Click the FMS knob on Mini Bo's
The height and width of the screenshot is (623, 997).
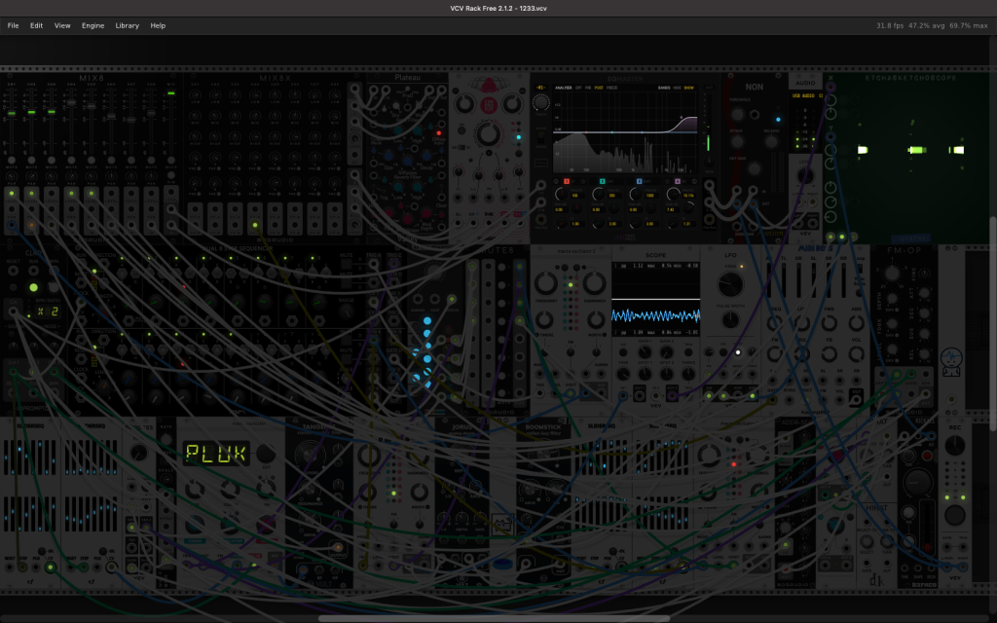[x=830, y=323]
